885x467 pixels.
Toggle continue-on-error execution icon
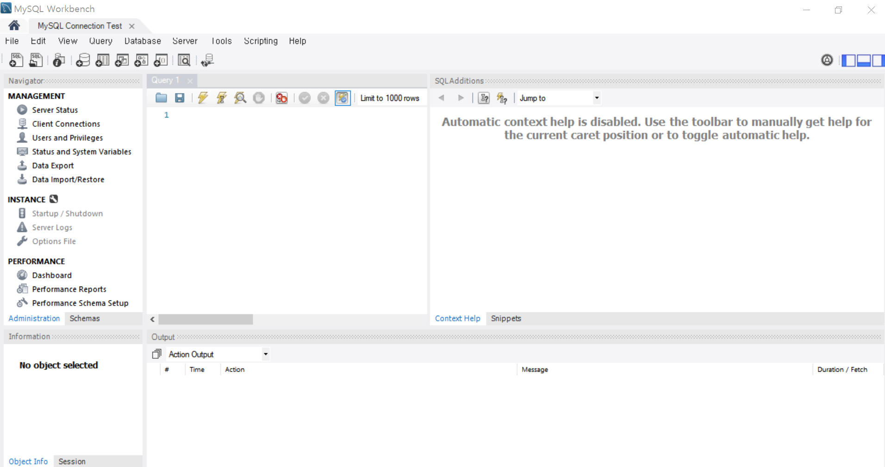pos(281,98)
